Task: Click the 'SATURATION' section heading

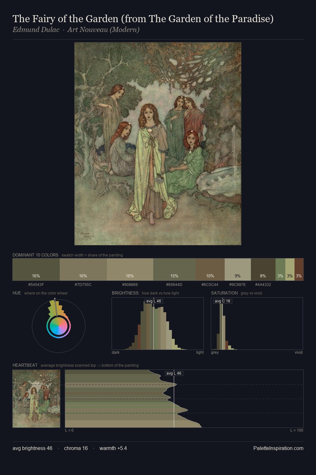Action: coord(224,293)
